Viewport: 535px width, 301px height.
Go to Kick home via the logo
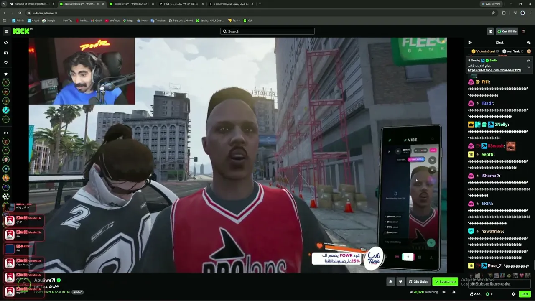click(x=22, y=31)
